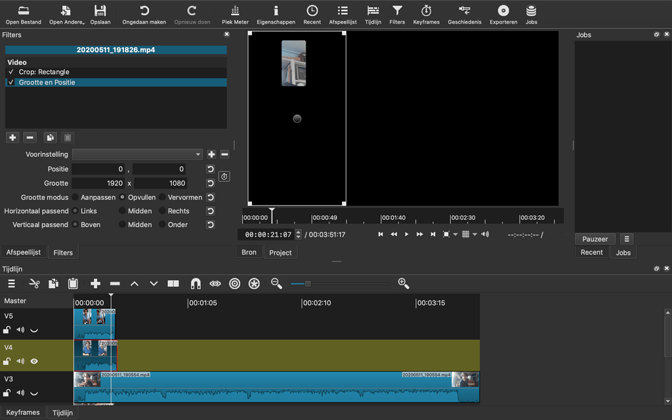672x420 pixels.
Task: Open the Eigenschappen panel
Action: pos(276,13)
